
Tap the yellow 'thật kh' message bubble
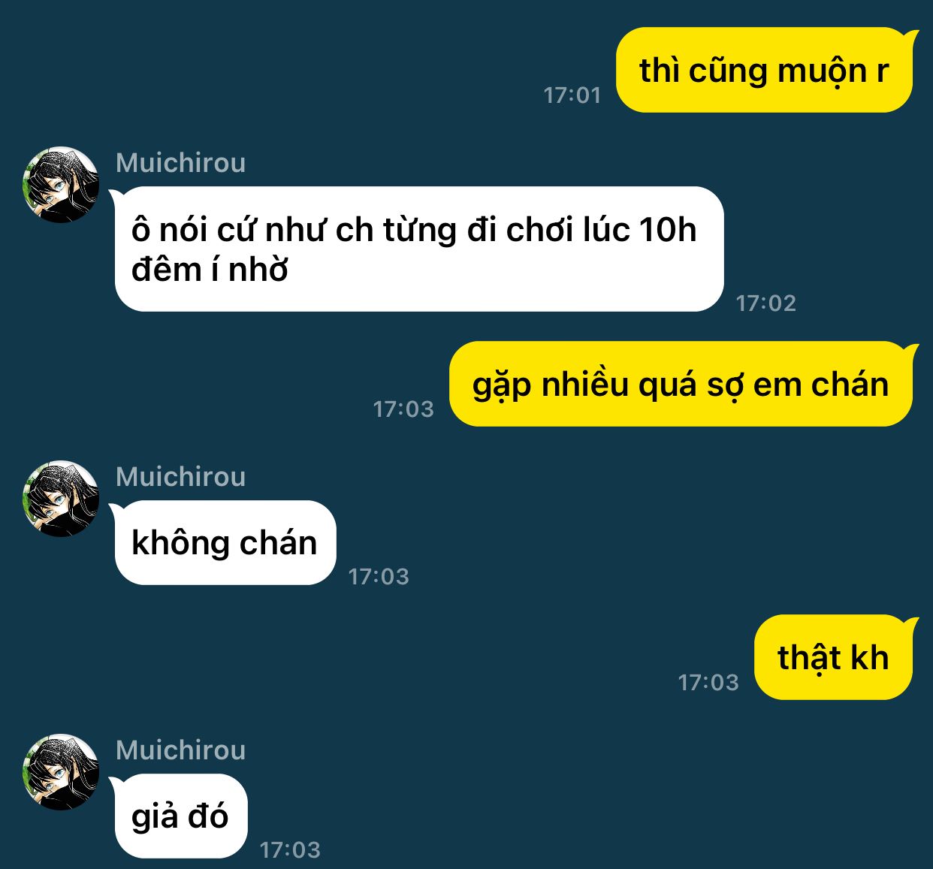836,657
